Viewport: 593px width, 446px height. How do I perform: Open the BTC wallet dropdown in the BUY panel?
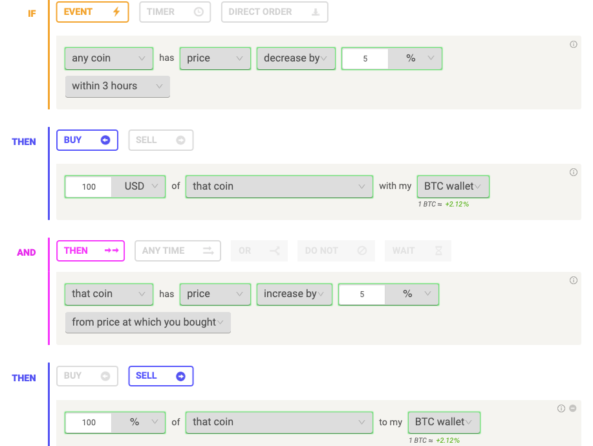453,186
